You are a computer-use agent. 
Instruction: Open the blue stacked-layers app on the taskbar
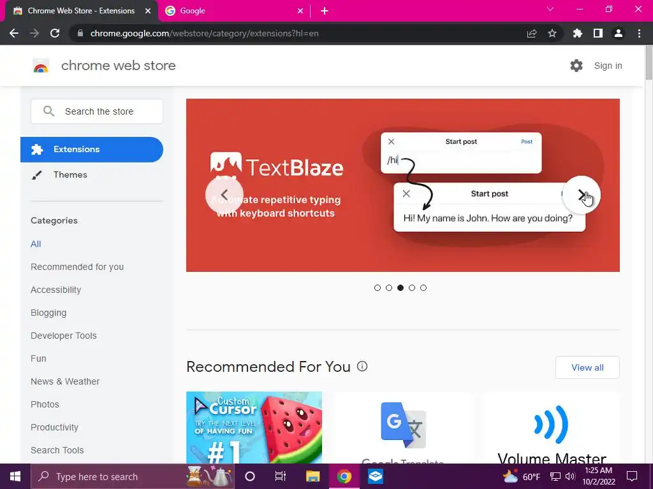[375, 476]
